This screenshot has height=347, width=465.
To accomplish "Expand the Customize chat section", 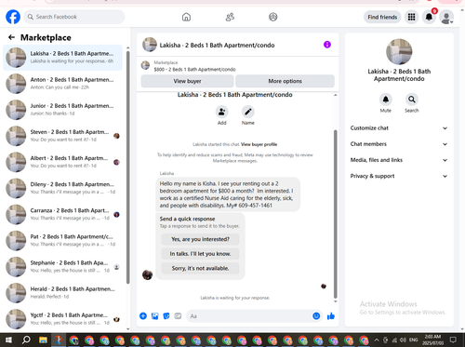I will 399,128.
